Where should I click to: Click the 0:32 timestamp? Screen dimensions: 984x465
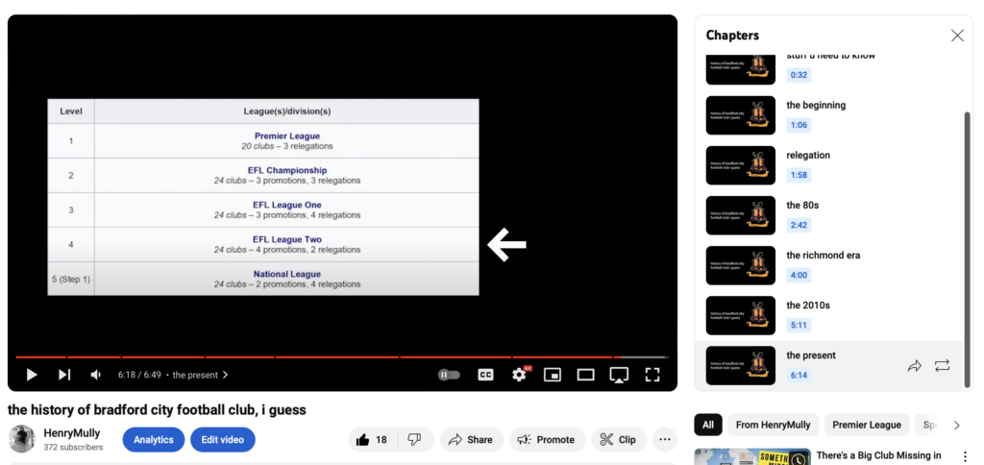pos(799,75)
